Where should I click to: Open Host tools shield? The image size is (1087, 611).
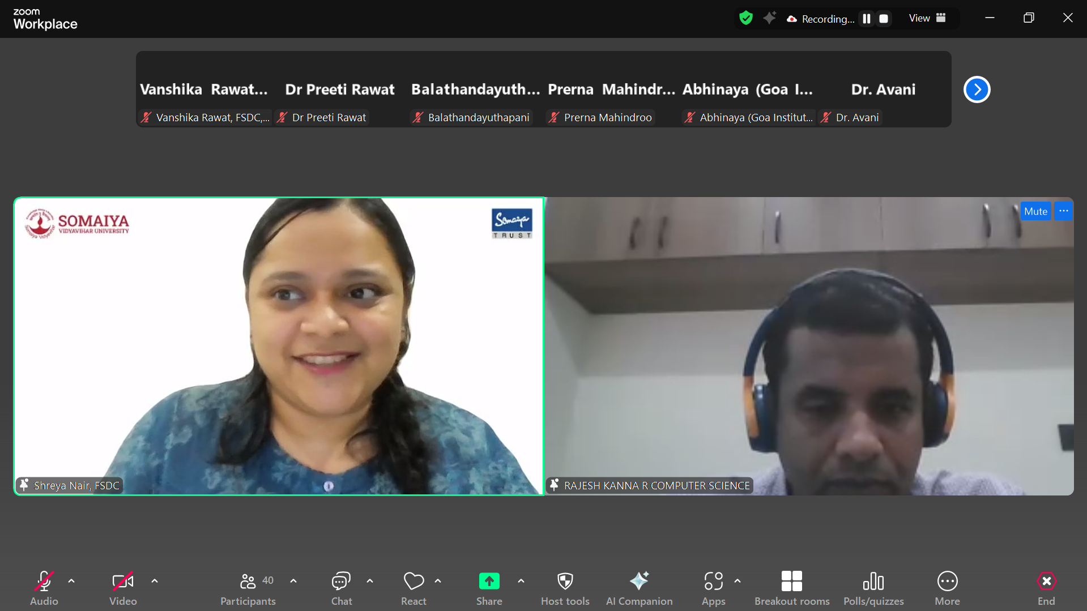point(565,587)
